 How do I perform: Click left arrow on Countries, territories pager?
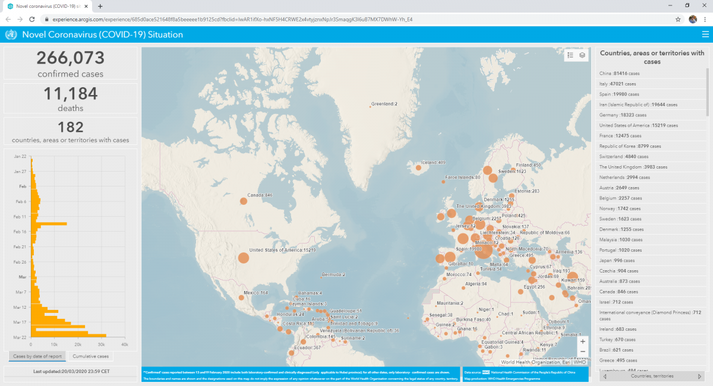tap(605, 375)
